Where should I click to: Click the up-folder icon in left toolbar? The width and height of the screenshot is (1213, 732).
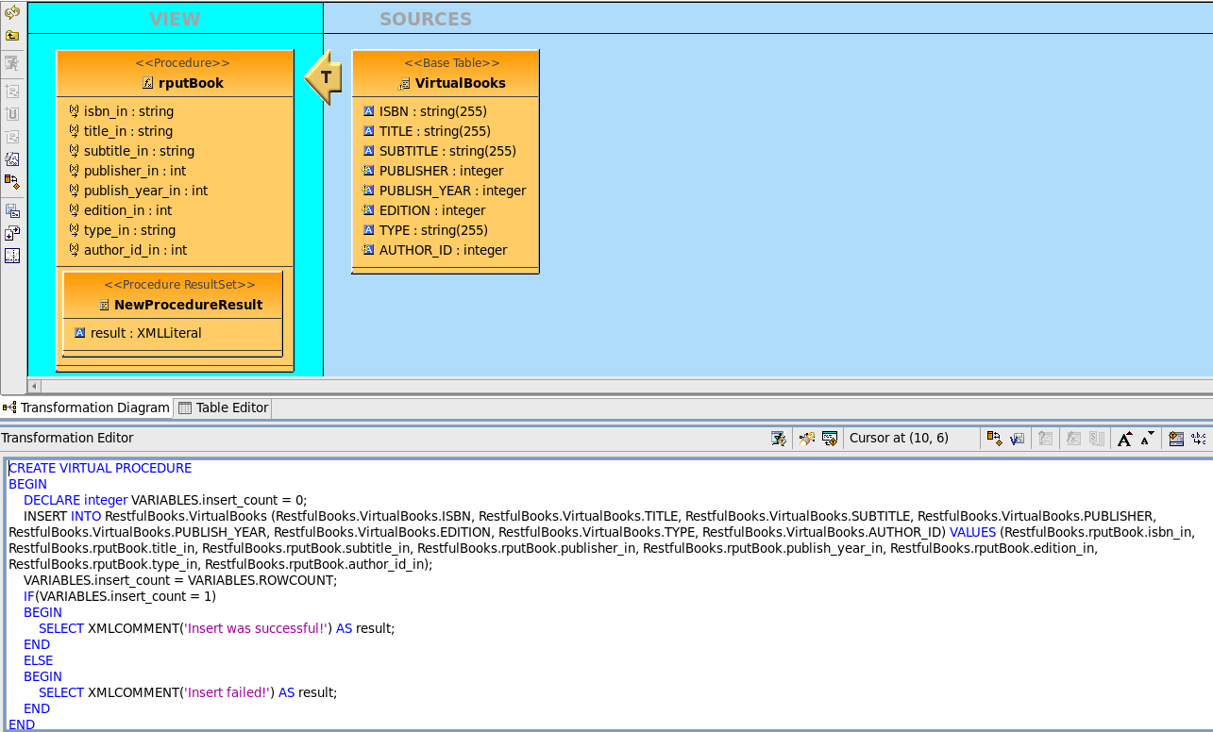(11, 36)
